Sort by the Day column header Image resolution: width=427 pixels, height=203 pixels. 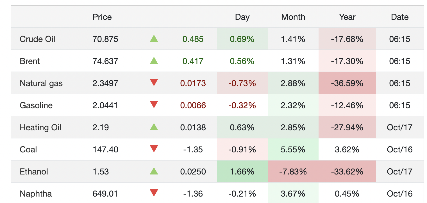[242, 17]
